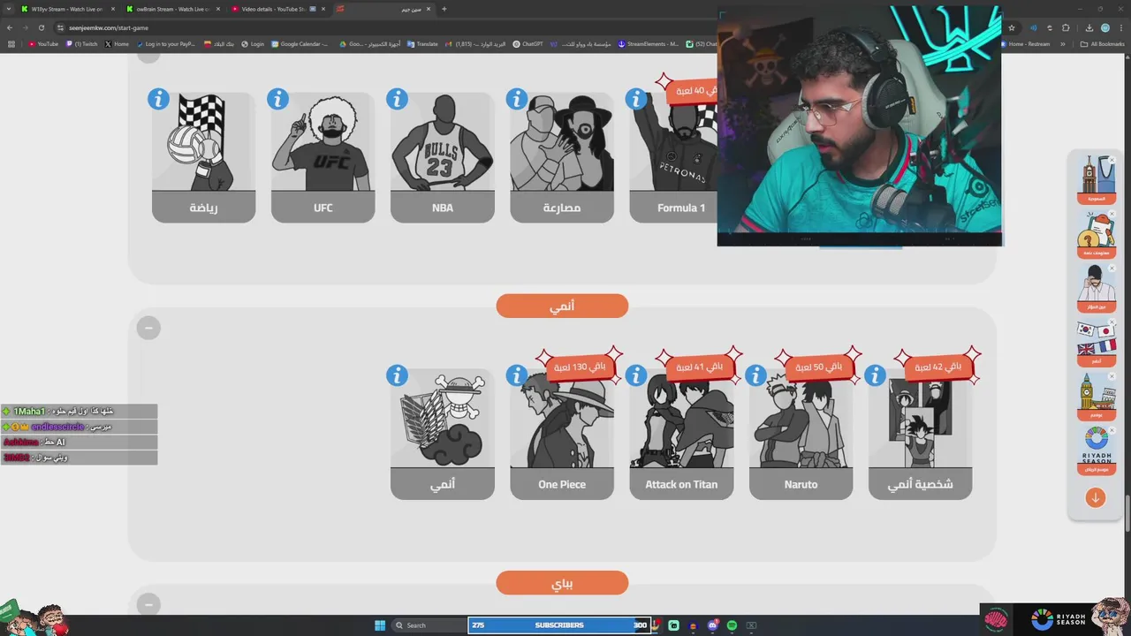
Task: Show info for Naruto category
Action: click(755, 375)
